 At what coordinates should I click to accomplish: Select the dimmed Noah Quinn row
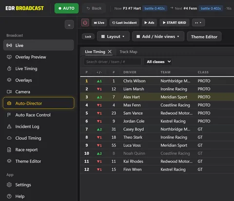point(157,153)
